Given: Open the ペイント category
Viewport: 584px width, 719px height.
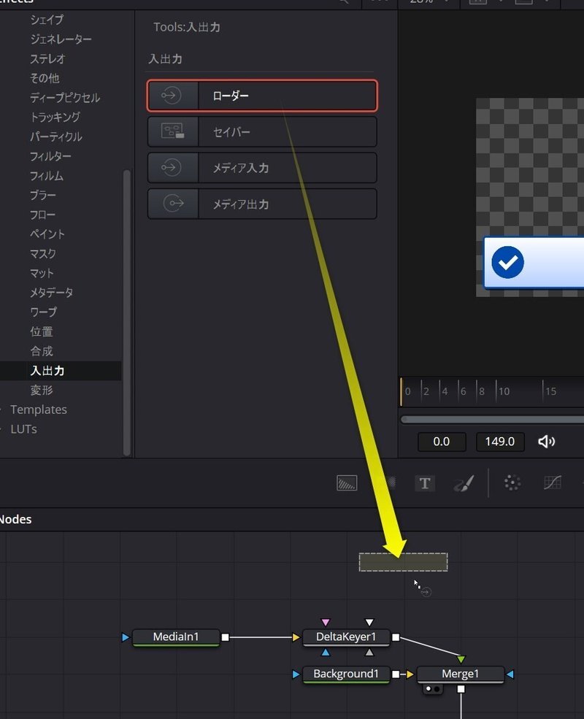Looking at the screenshot, I should (47, 234).
